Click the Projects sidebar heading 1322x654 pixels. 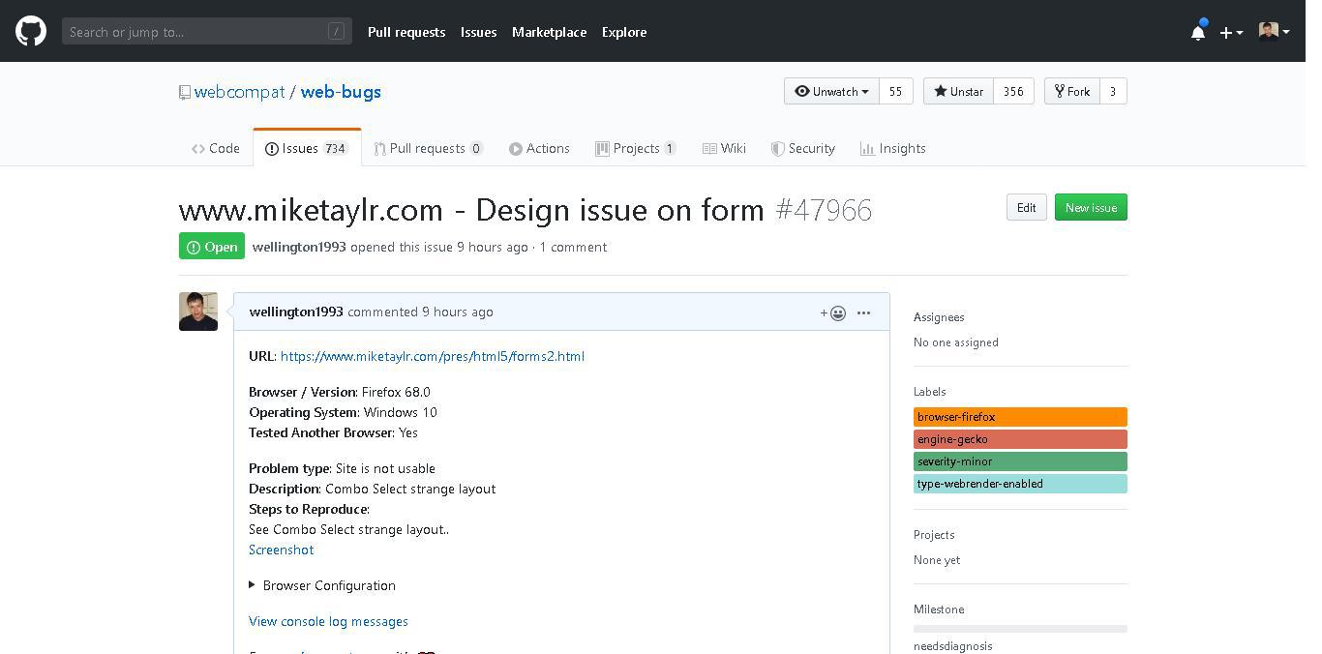[934, 535]
